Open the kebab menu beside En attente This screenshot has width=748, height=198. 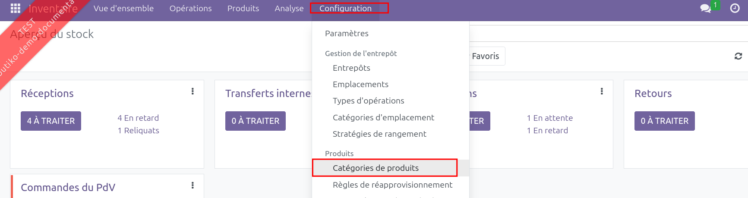(x=602, y=91)
